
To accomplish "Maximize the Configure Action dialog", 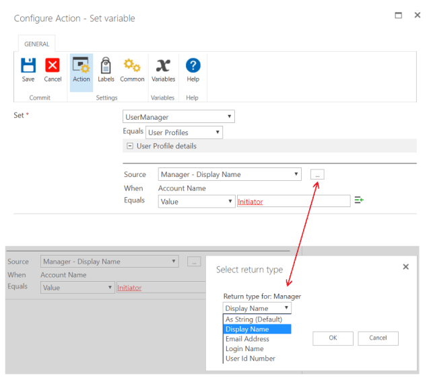I will point(398,15).
